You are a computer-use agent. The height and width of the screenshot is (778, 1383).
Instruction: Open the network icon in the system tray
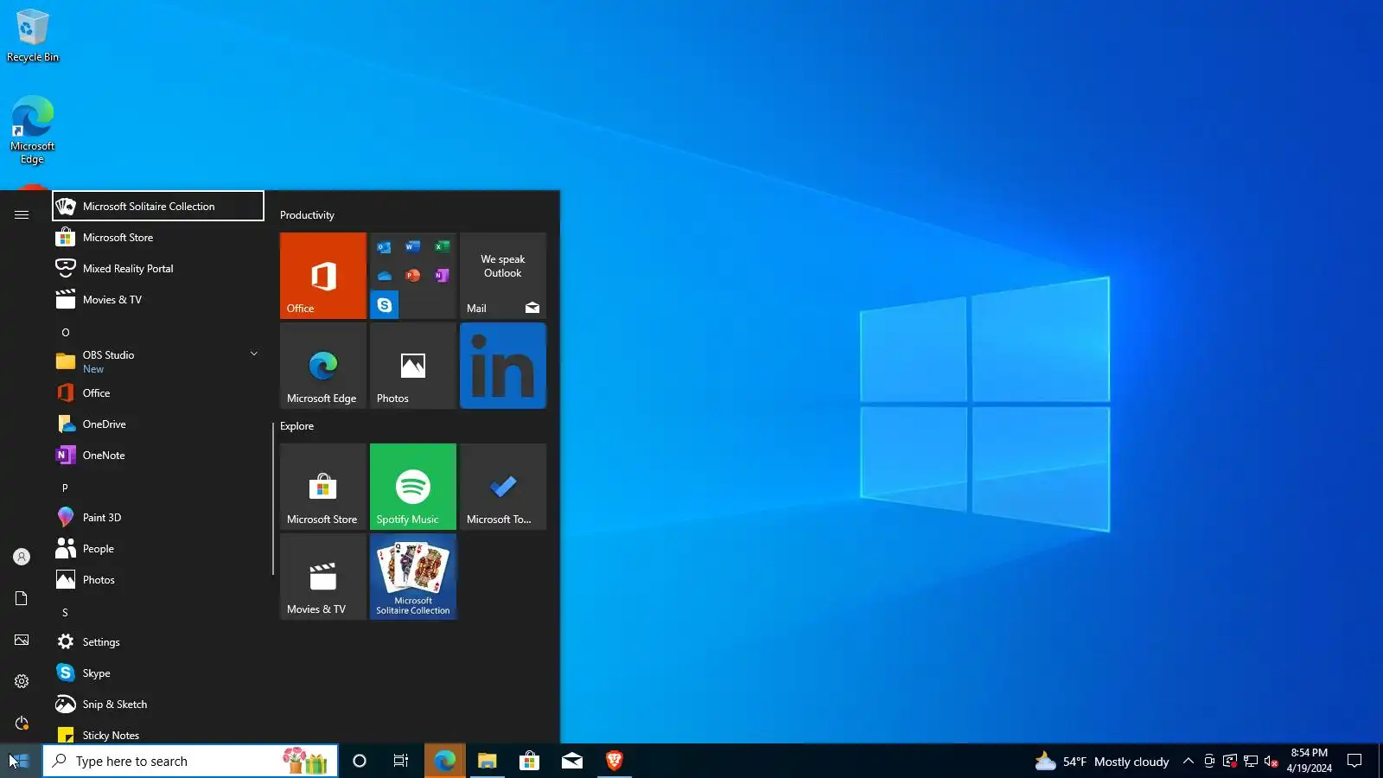point(1251,761)
